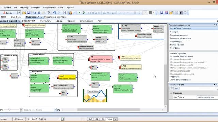Open the Вид menu
This screenshot has height=122, width=218.
tap(15, 8)
